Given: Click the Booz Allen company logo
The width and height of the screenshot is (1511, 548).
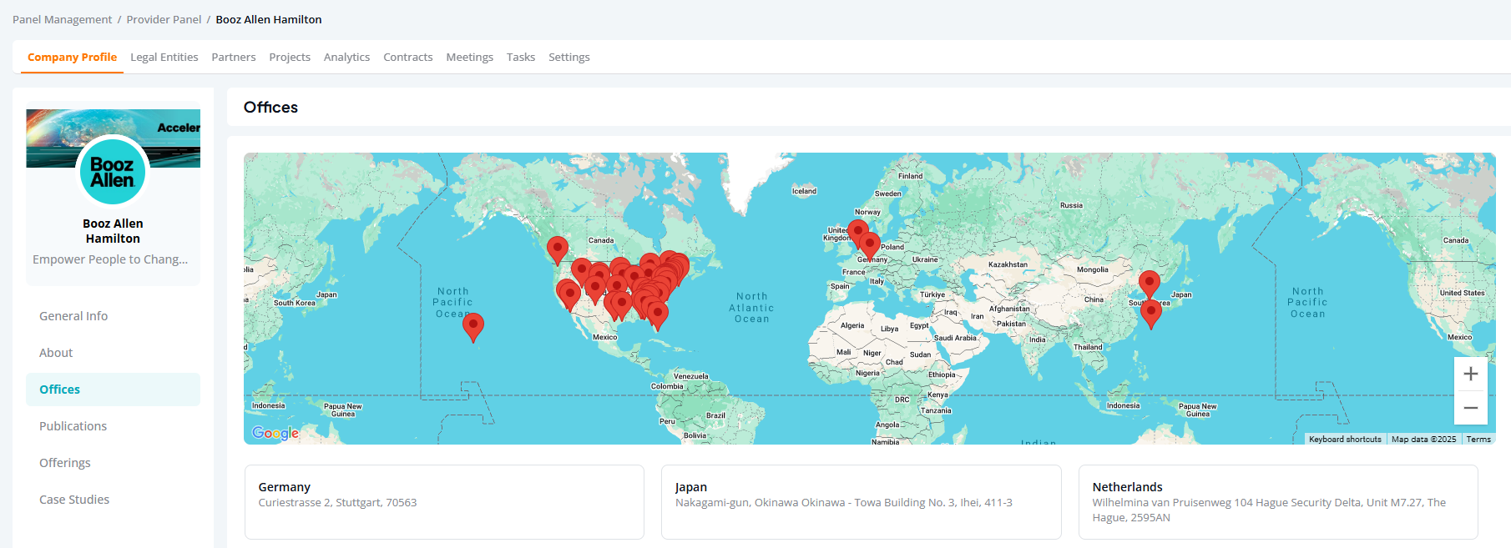Looking at the screenshot, I should (x=113, y=172).
